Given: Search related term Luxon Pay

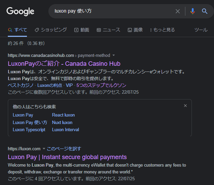Looking at the screenshot, I should pyautogui.click(x=23, y=115).
